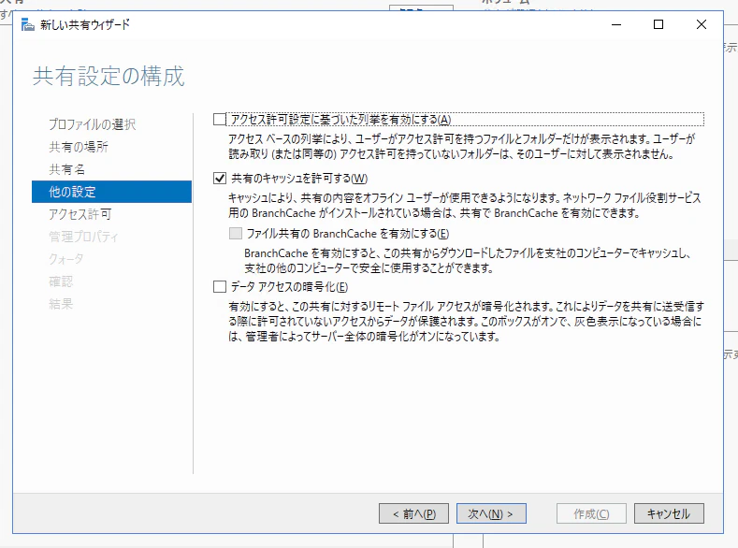Click the 共有設定の構成 heading

[109, 76]
